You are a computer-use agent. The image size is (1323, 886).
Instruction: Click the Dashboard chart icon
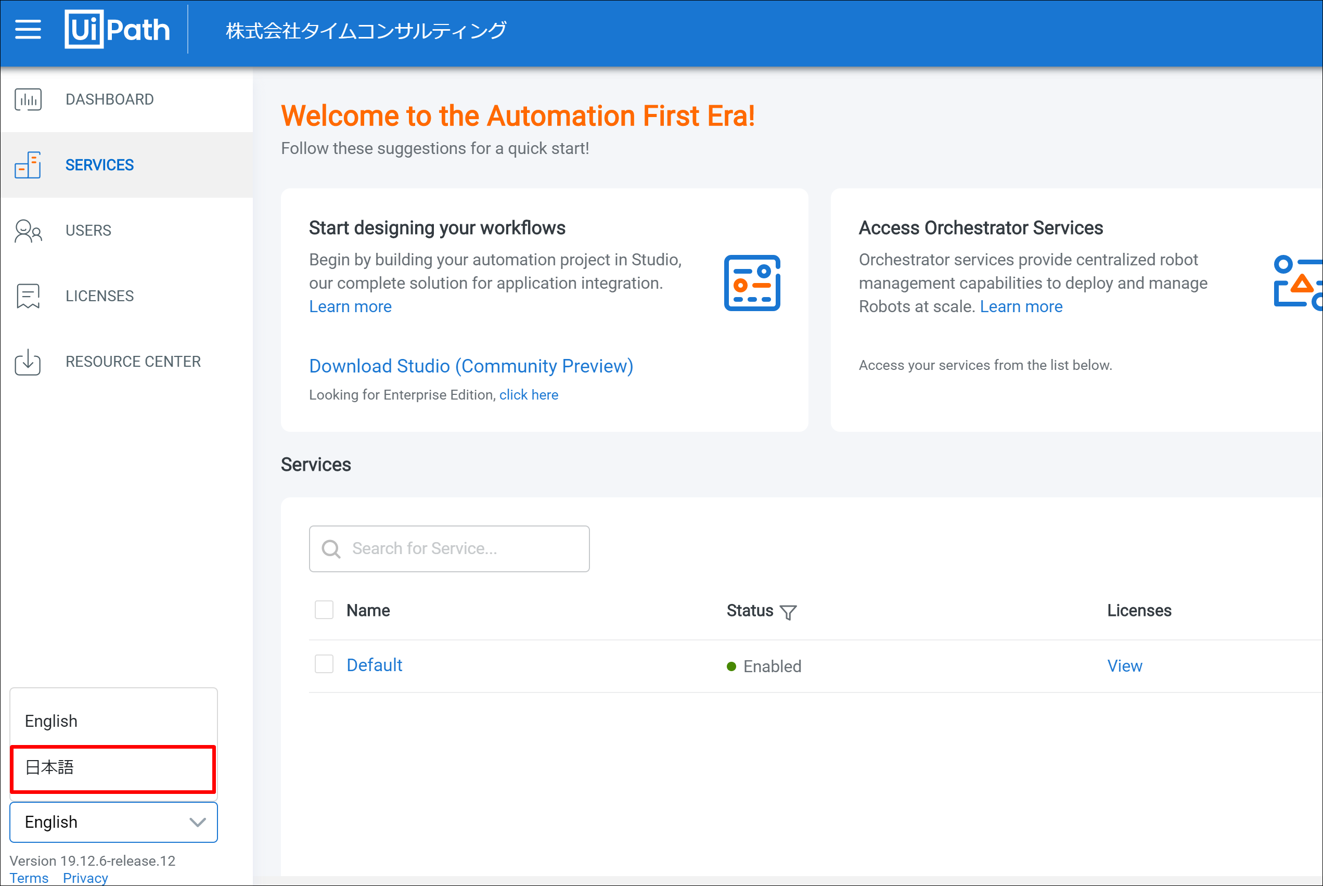tap(28, 99)
